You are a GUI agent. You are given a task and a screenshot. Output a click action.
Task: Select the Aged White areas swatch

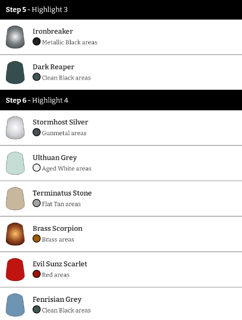click(x=36, y=168)
